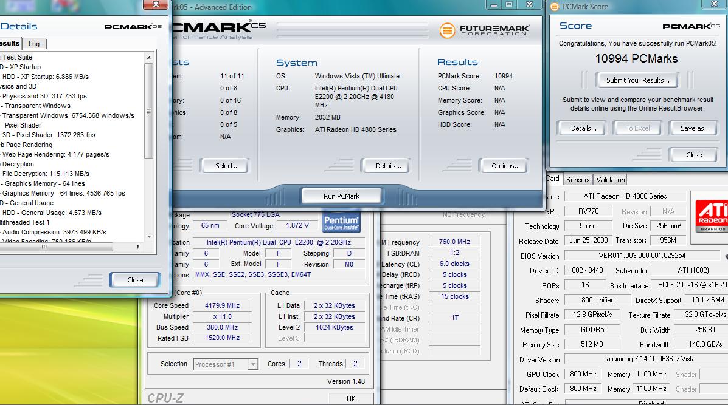Screen dimensions: 728x405
Task: Click the CPU-Z Cores count field
Action: (x=299, y=364)
